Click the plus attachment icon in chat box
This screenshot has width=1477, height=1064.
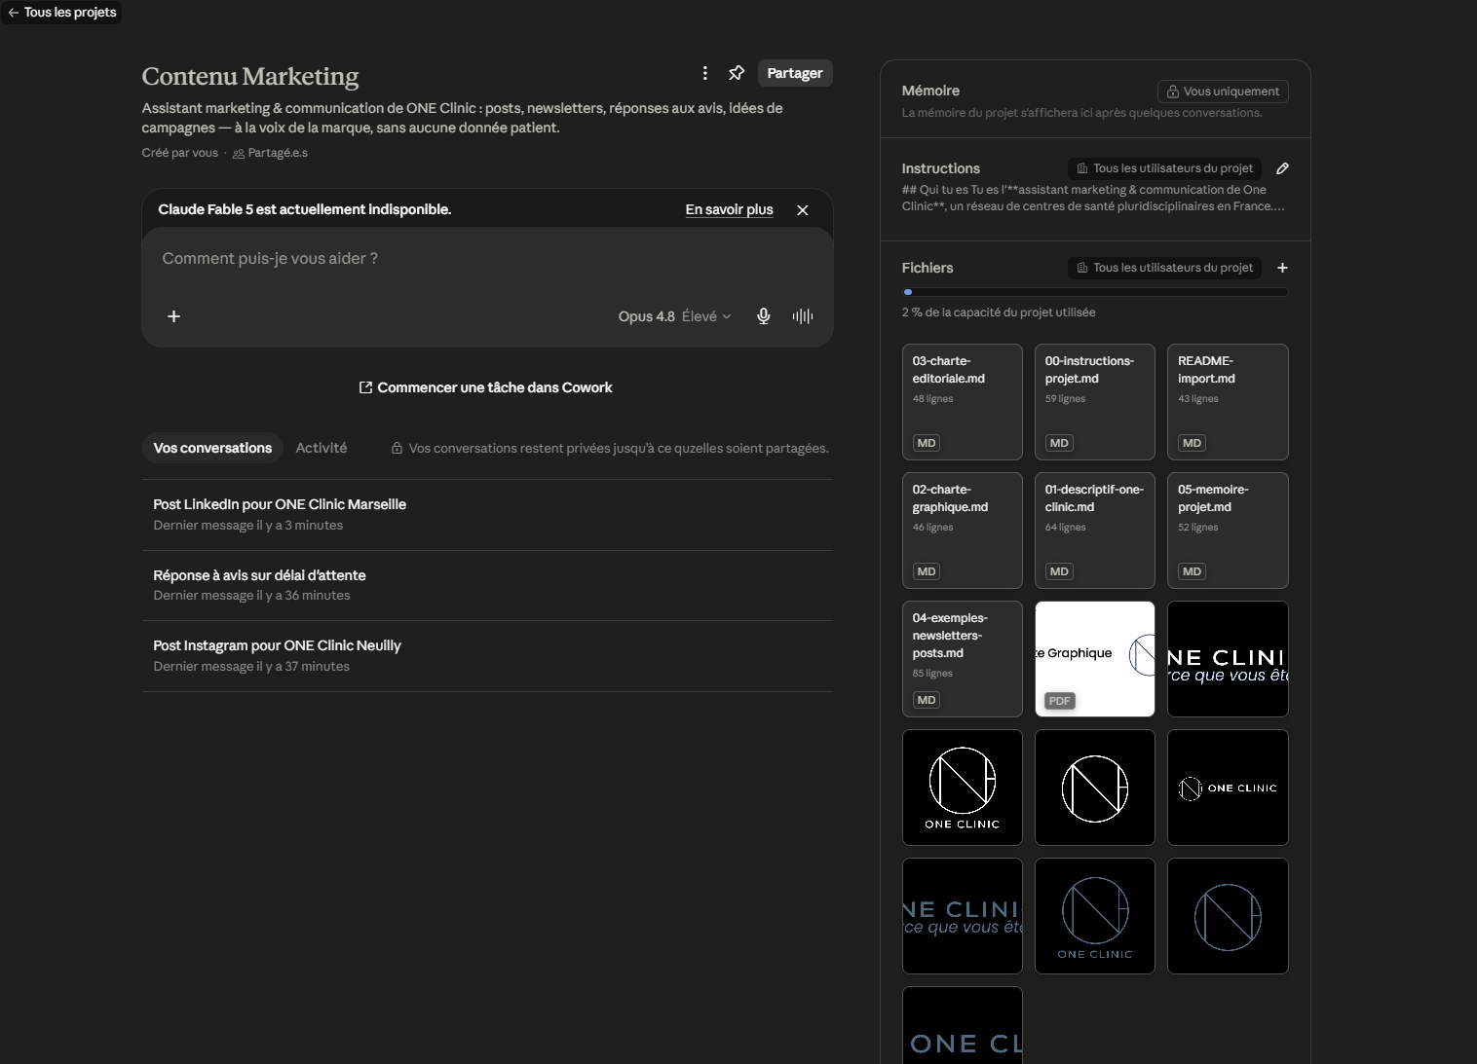coord(173,316)
